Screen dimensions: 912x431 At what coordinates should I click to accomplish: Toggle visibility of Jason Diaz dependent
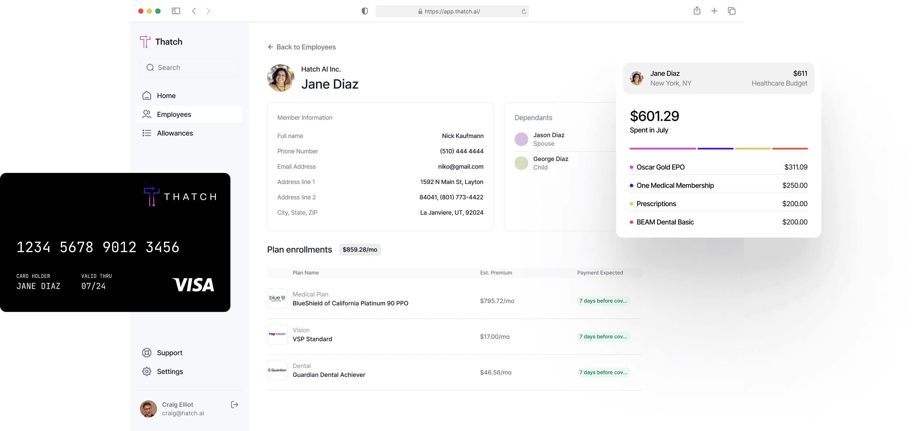[521, 139]
